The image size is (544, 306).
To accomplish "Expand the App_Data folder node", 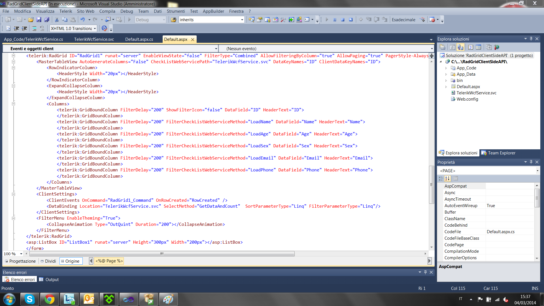I will click(x=446, y=74).
